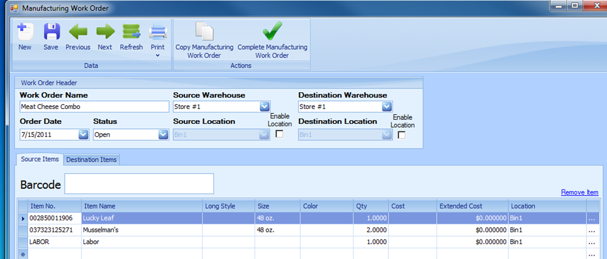607x259 pixels.
Task: Click the New work order icon
Action: [x=25, y=32]
